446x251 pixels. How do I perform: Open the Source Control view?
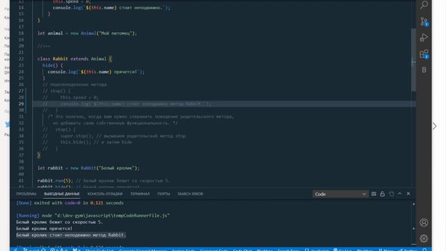tap(424, 22)
